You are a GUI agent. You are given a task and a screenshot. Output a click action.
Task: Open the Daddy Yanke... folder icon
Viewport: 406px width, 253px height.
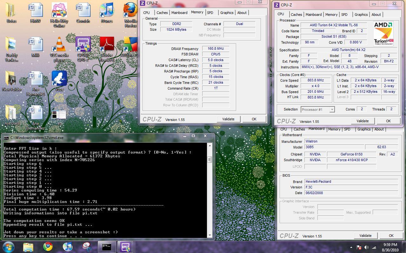tap(11, 49)
